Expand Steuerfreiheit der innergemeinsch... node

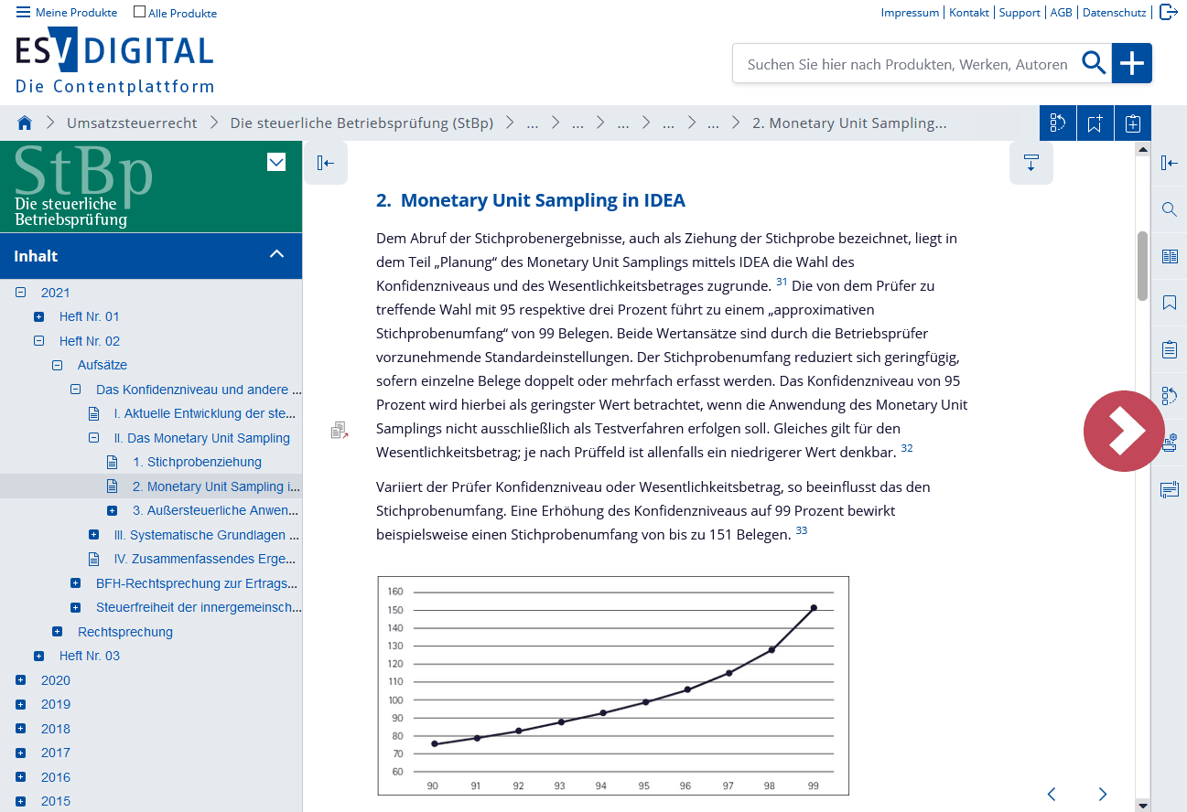tap(76, 607)
